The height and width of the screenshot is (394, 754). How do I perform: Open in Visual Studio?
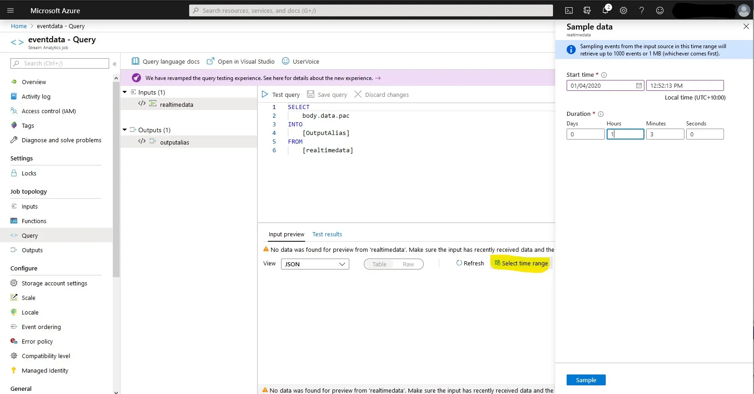[x=241, y=61]
